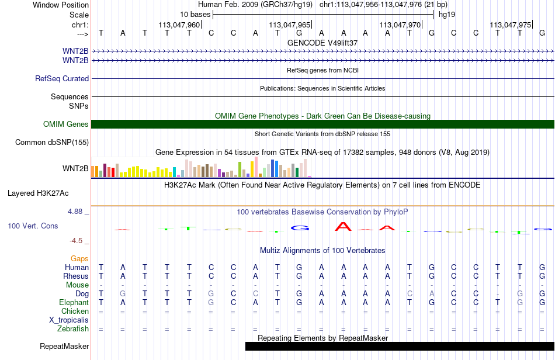
Task: Click the Elephant species alignment label
Action: pos(74,302)
